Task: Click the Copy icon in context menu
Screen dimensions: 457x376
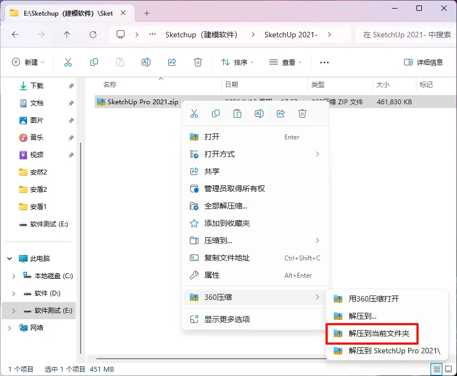Action: click(216, 113)
